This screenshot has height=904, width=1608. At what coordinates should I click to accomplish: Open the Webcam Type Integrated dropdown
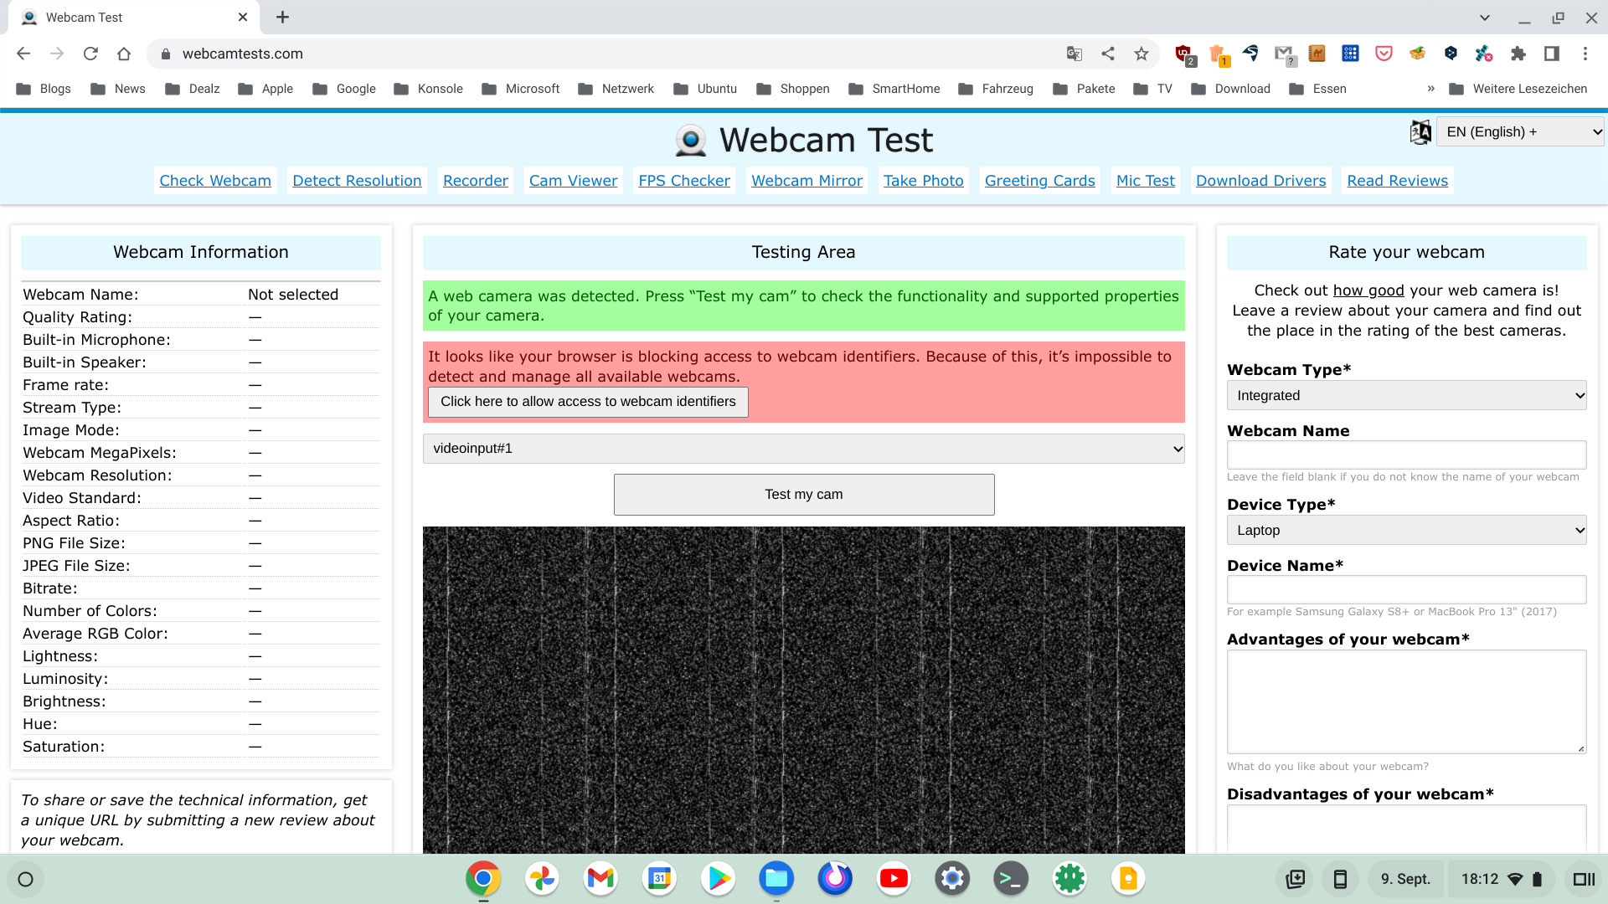tap(1406, 395)
